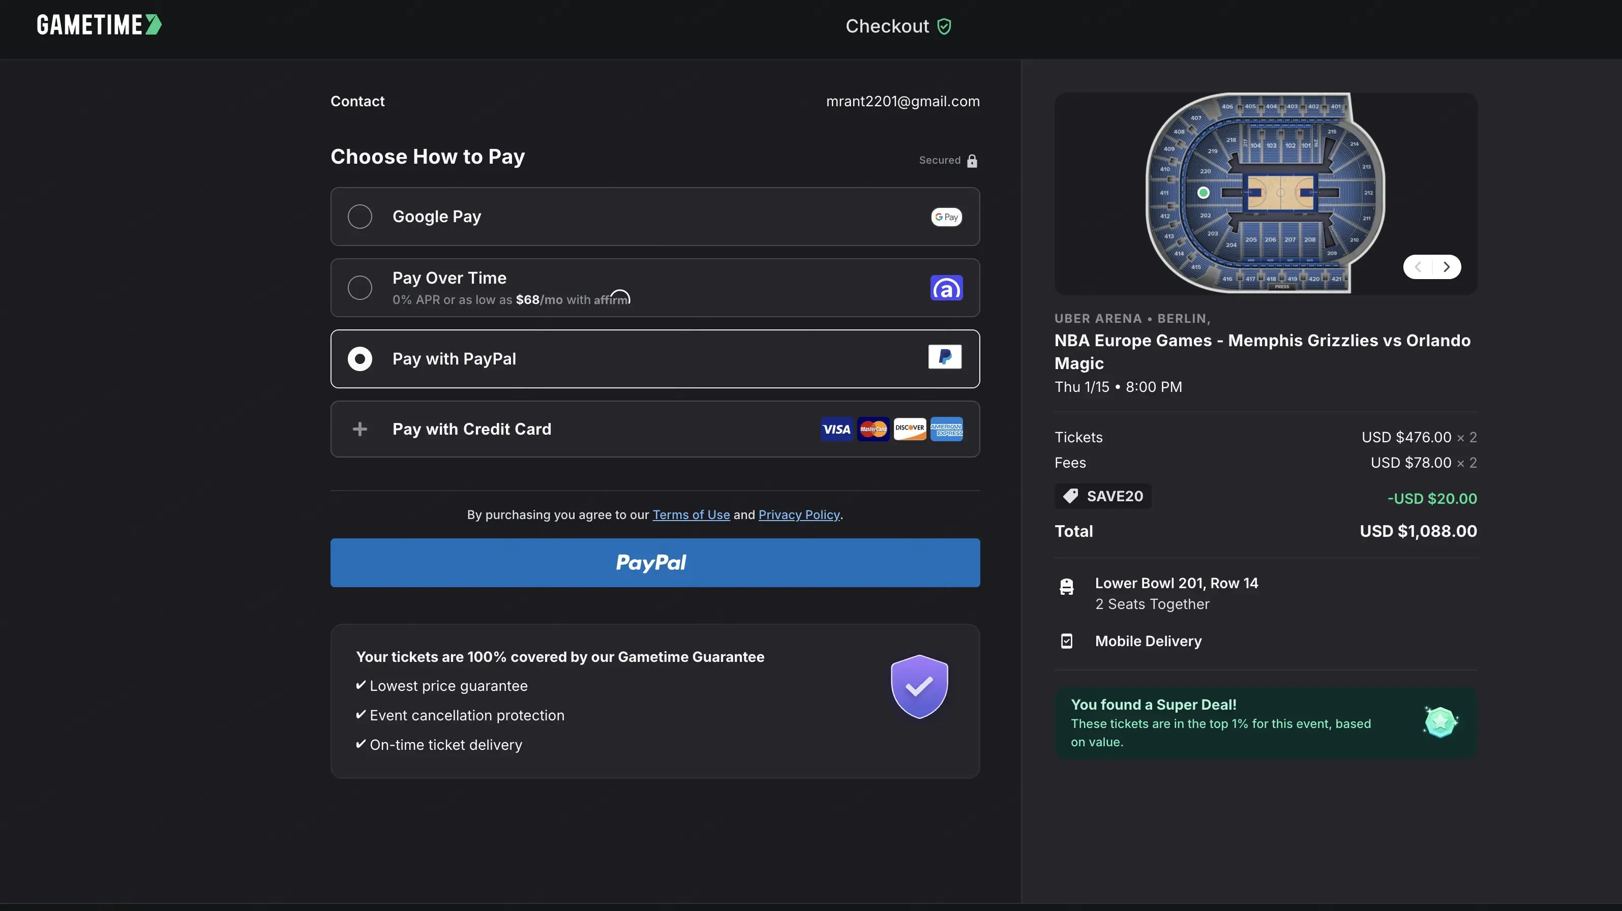Show previous seat map image arrow

[1418, 267]
